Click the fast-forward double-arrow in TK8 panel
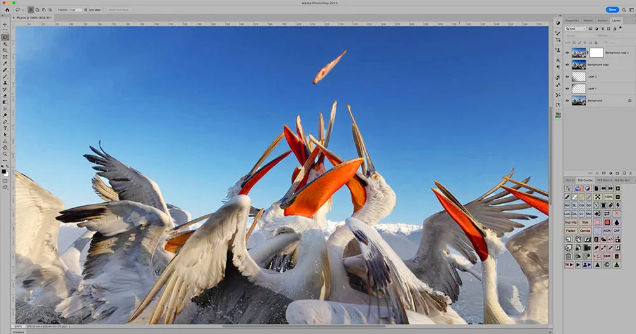This screenshot has width=636, height=334. click(611, 188)
